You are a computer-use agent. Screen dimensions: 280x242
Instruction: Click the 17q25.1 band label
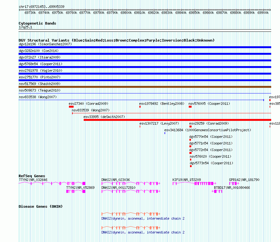tap(25, 27)
